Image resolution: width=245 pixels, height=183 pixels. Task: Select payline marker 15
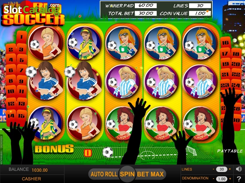click(22, 116)
